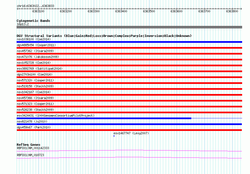250x174 pixels.
Task: Select variant label dgv4885n54 (Cooper2011)
Action: [x=36, y=45]
